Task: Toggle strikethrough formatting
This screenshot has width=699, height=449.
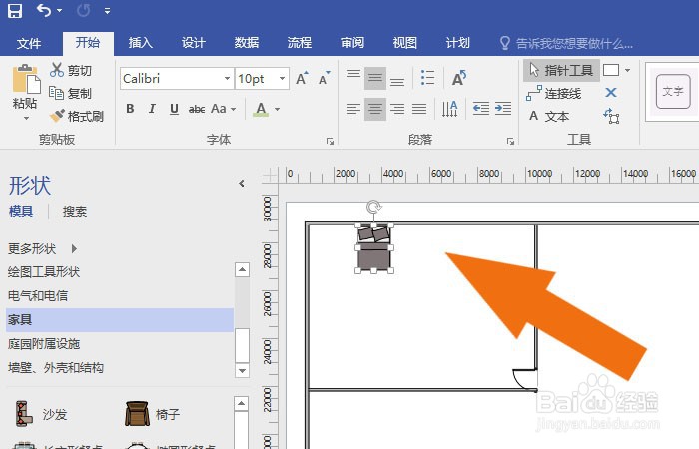Action: tap(197, 109)
